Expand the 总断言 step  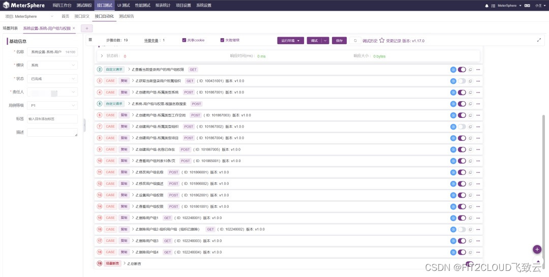click(125, 263)
